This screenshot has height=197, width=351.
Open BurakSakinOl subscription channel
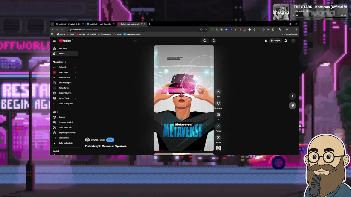pos(65,78)
